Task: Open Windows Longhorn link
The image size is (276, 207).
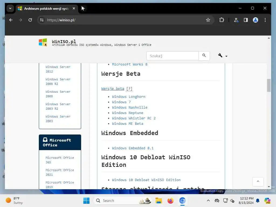Action: (129, 97)
